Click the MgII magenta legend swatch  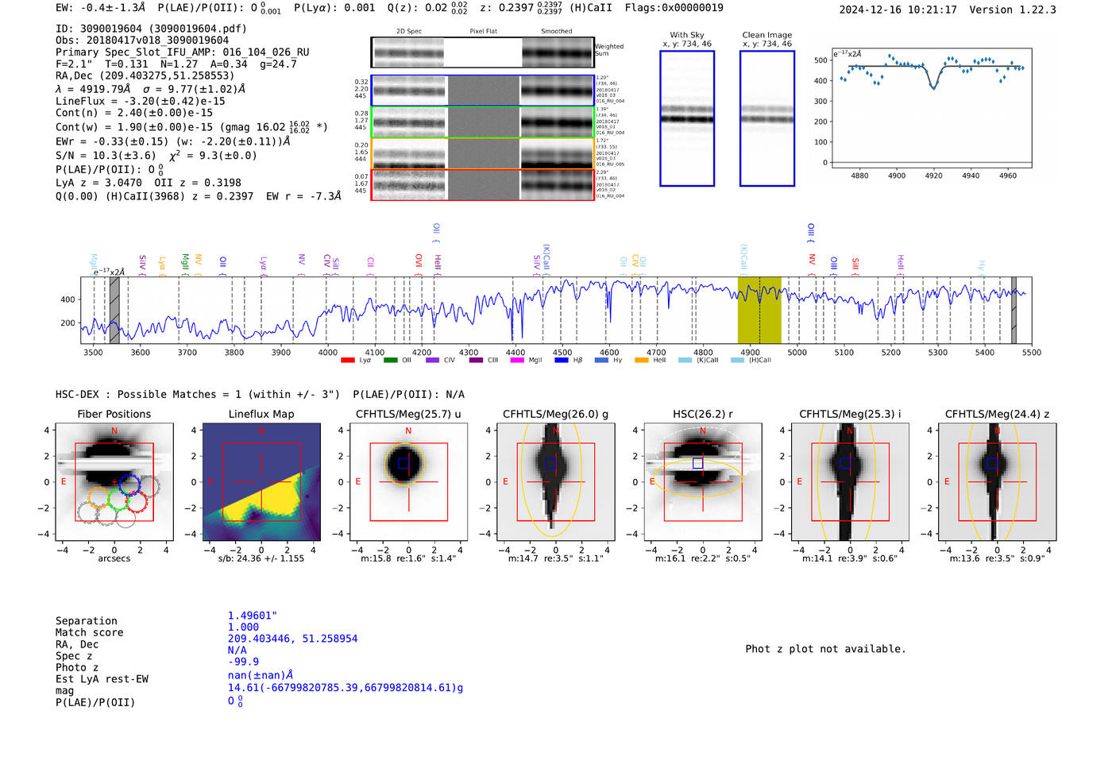tap(517, 360)
